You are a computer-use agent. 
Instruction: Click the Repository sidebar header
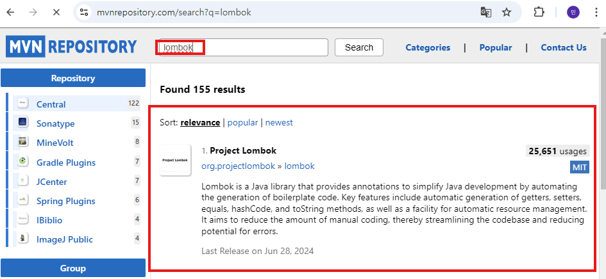point(73,78)
